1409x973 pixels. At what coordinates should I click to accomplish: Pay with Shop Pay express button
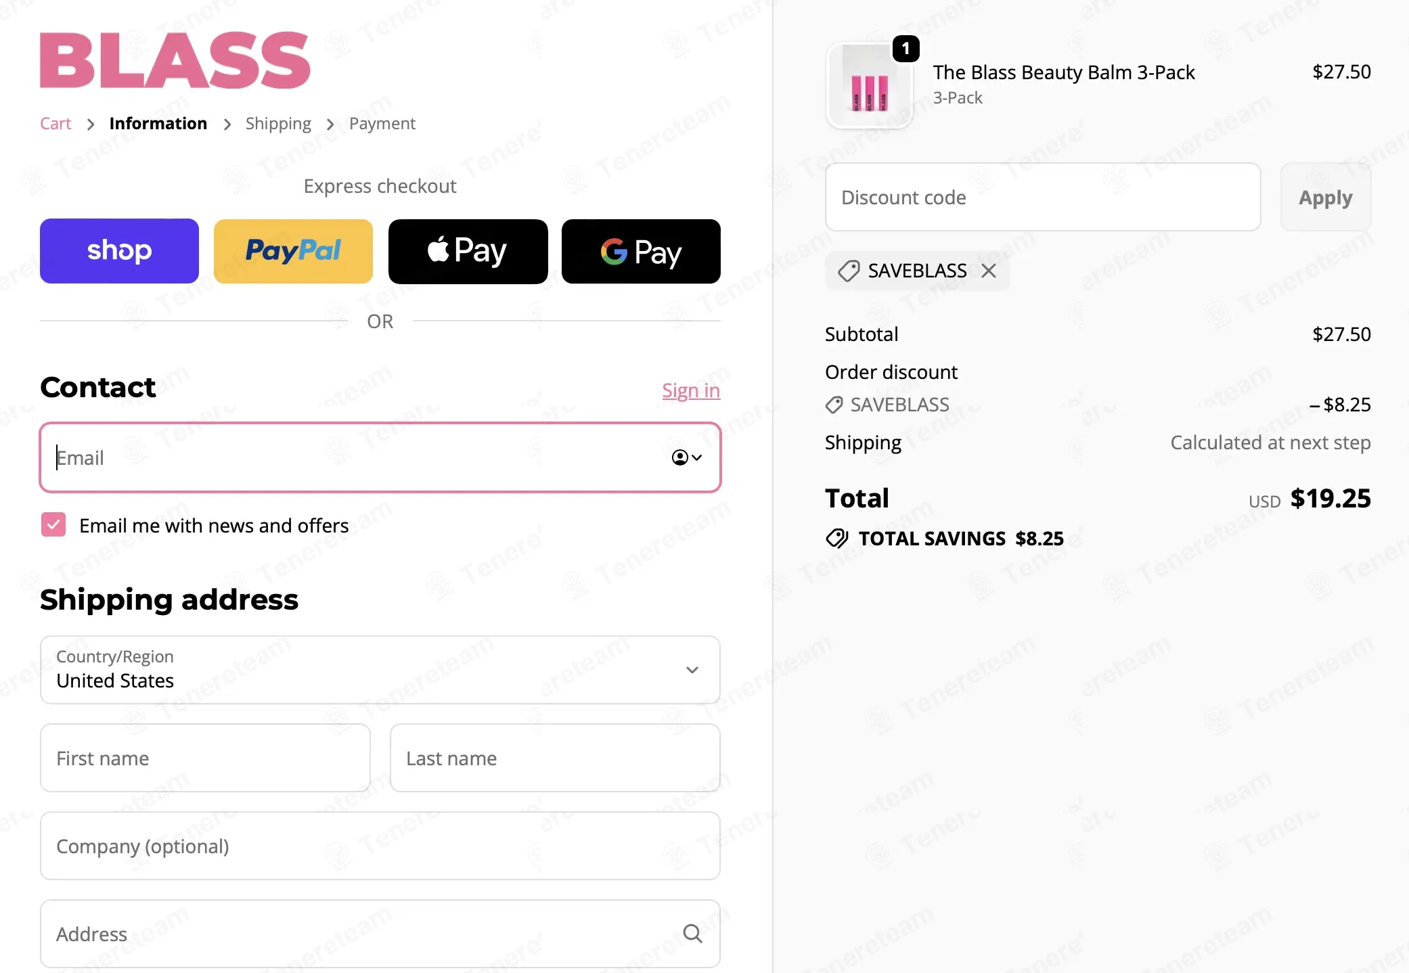119,251
